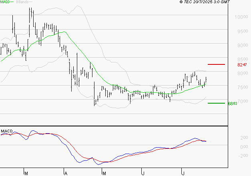
Task: Click the BBands legend label
Action: point(22,2)
